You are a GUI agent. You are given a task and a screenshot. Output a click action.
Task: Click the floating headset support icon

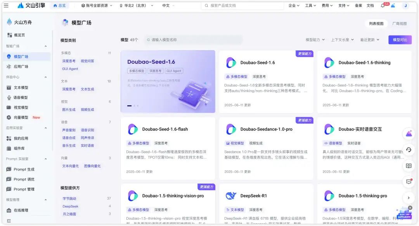tap(409, 150)
